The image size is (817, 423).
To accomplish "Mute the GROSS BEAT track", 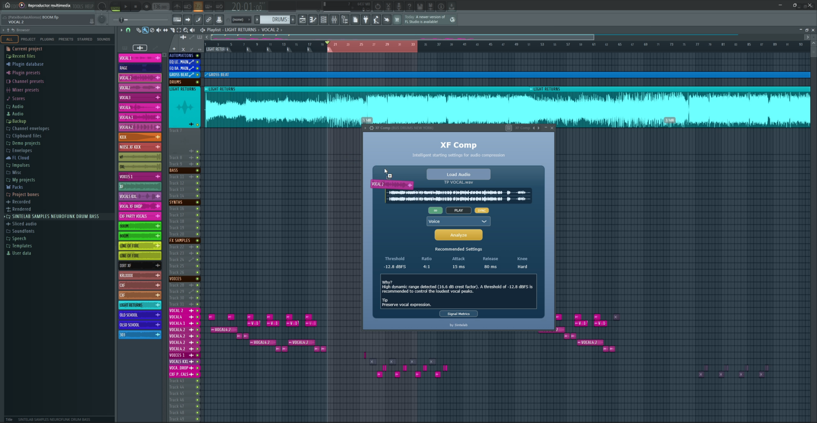I will 197,75.
